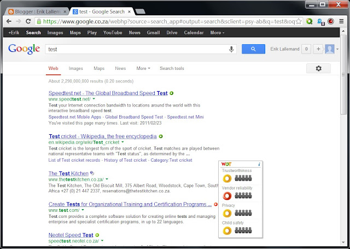
Task: Open the WOT extension icon in toolbar
Action: (310, 21)
